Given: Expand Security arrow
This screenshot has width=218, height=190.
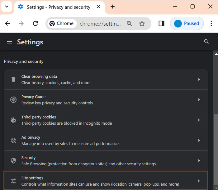Looking at the screenshot, I should coord(199,161).
